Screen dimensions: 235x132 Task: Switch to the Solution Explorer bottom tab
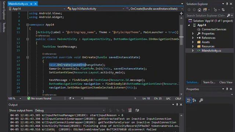click(193, 82)
